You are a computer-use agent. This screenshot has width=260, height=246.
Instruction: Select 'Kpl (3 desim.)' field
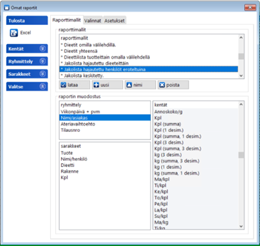(196, 142)
